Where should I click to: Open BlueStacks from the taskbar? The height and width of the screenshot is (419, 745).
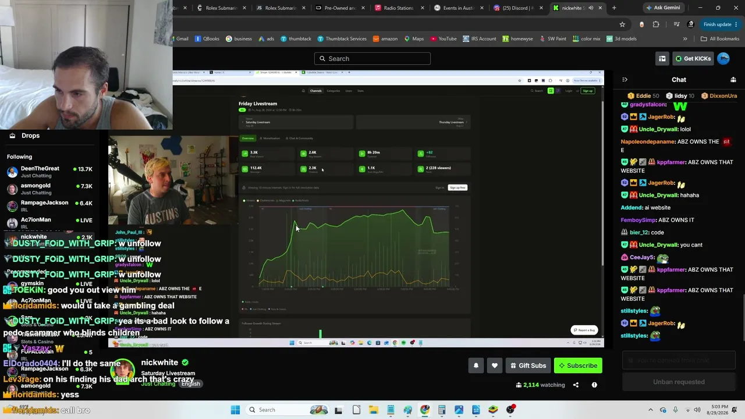tap(493, 410)
